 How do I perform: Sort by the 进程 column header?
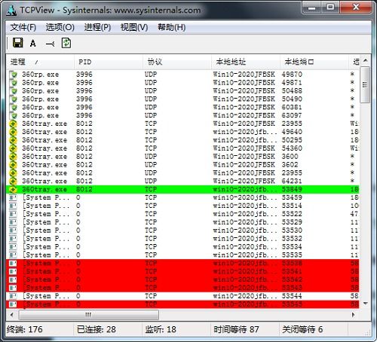click(40, 62)
